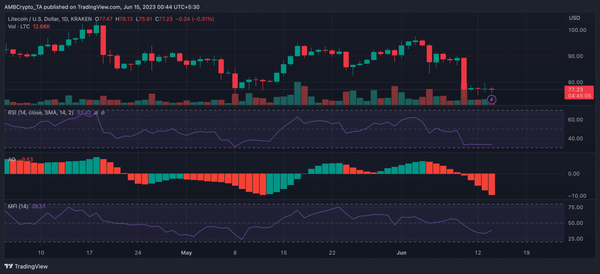Open the 1D timeframe selector in the legend
600x274 pixels.
point(64,19)
